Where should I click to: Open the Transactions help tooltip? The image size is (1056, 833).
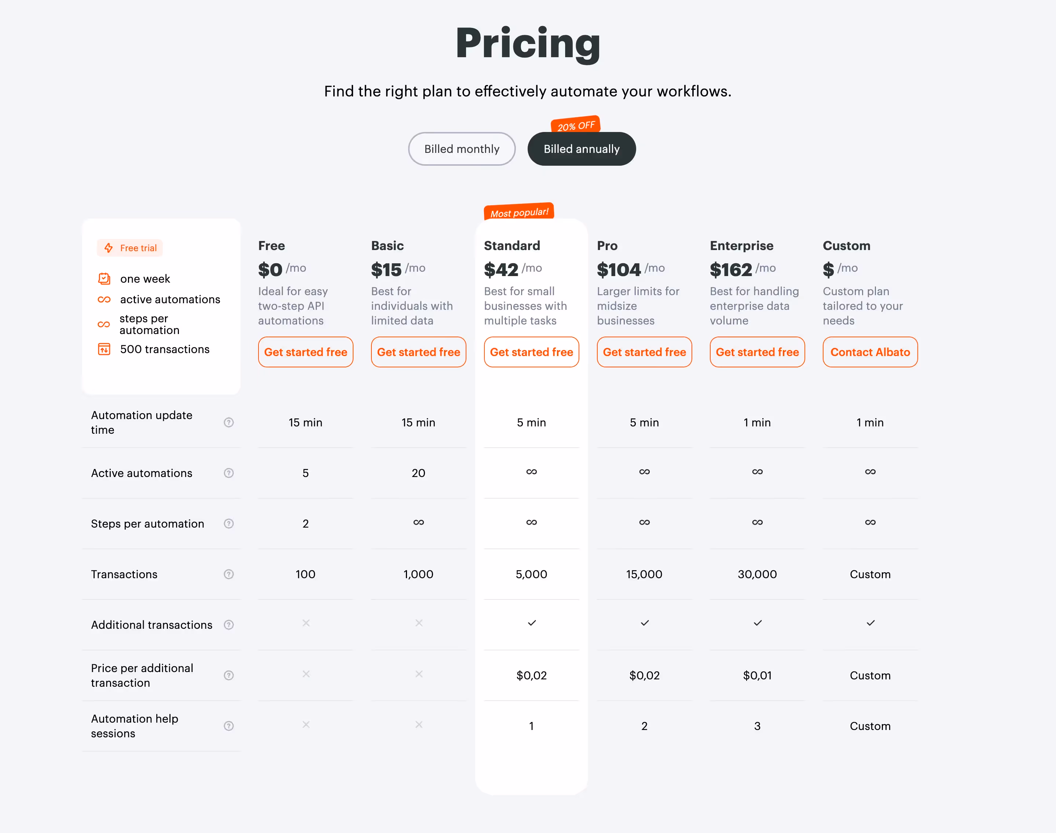[228, 574]
